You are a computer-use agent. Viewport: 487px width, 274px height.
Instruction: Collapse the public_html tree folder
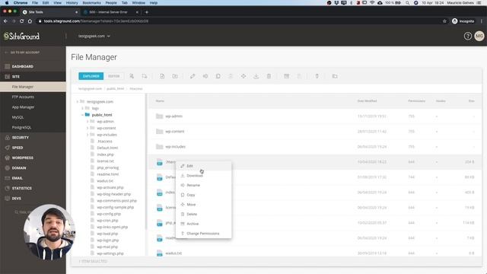click(83, 115)
